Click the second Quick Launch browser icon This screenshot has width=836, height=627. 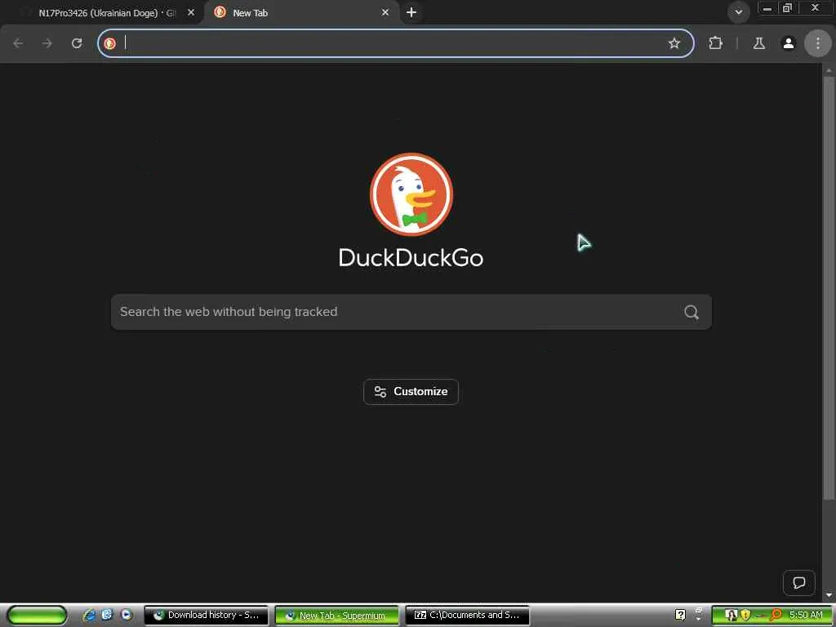coord(107,615)
